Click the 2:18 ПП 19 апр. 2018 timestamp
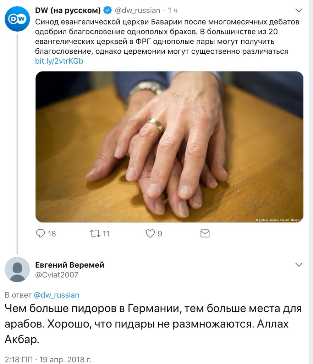This screenshot has height=364, width=313. (48, 359)
